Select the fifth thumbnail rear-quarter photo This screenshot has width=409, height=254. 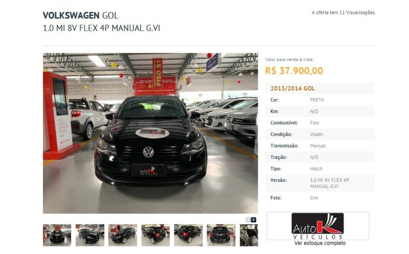[x=188, y=235]
